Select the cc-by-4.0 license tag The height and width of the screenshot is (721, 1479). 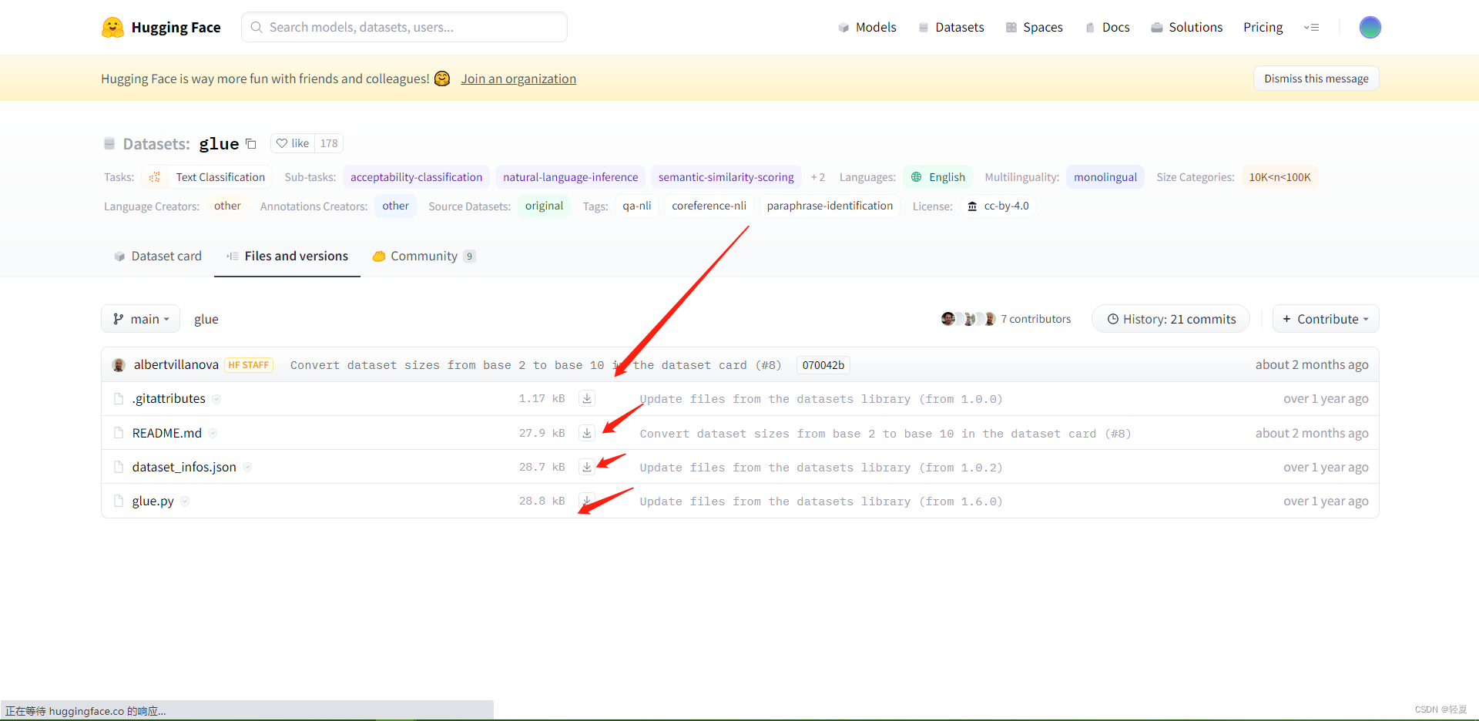[998, 206]
